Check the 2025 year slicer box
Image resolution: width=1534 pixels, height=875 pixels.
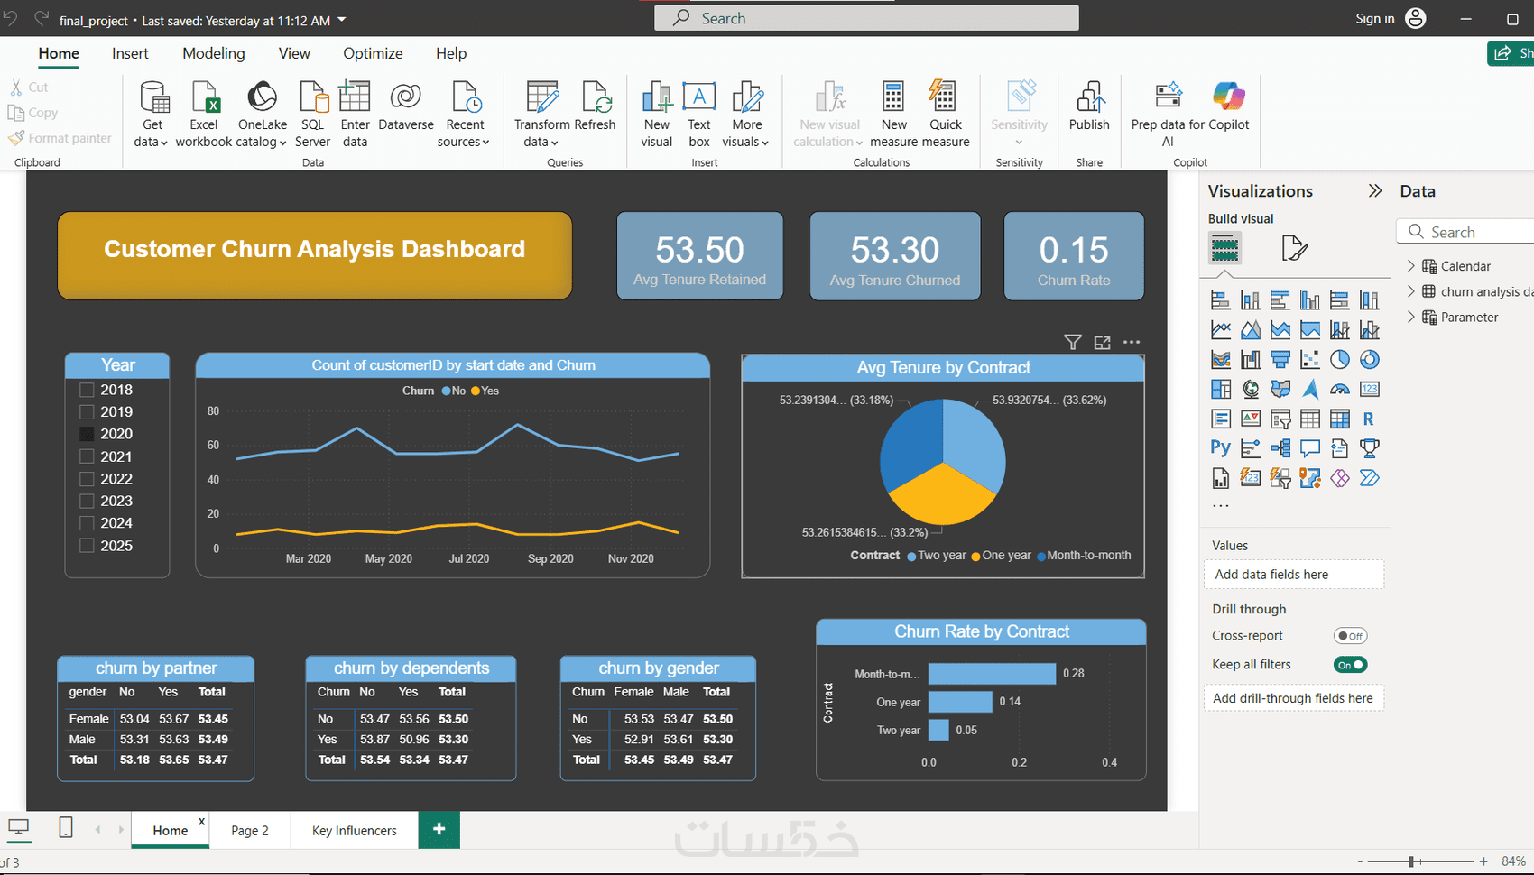[x=87, y=546]
